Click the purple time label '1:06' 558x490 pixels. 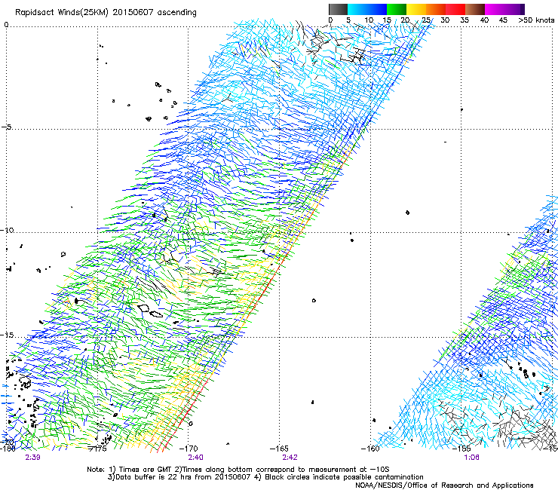click(471, 457)
